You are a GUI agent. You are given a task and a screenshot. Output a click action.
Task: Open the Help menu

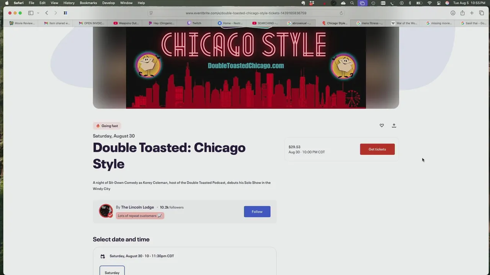pyautogui.click(x=141, y=3)
